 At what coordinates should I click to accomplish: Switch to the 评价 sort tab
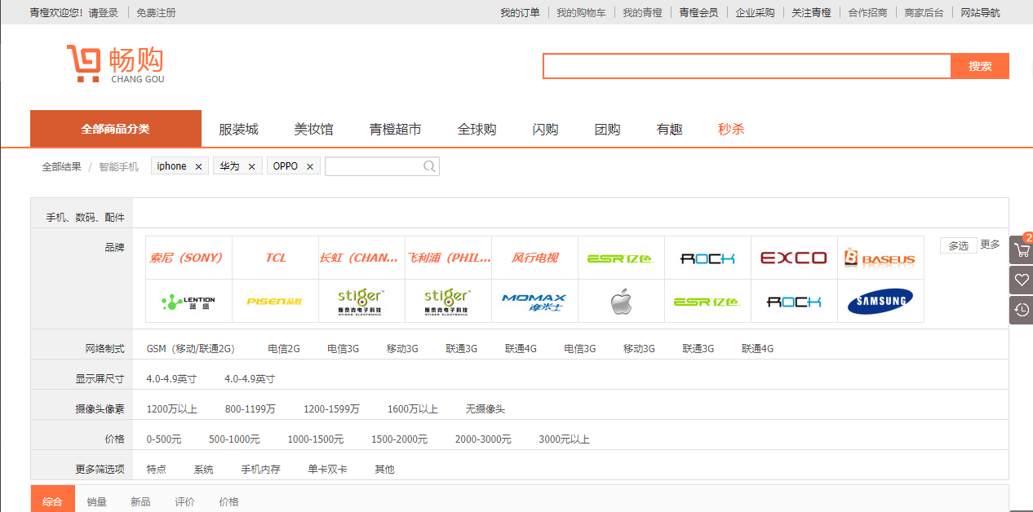[184, 501]
